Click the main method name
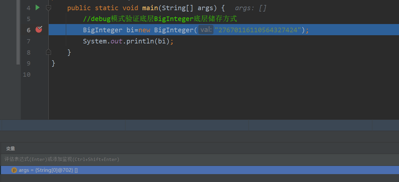 (150, 8)
